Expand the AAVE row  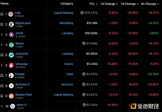2,35
